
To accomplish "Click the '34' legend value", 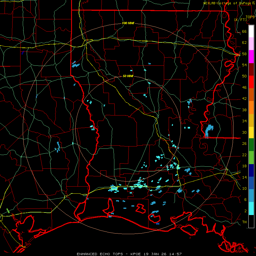I will point(244,121).
